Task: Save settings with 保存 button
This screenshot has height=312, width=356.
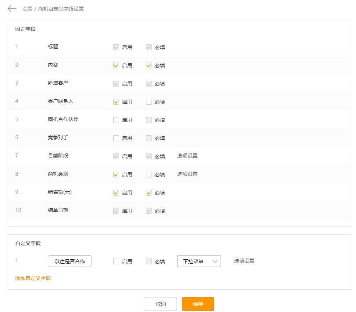Action: (198, 304)
